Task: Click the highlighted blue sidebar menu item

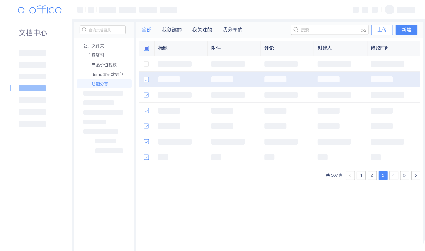Action: coord(32,88)
